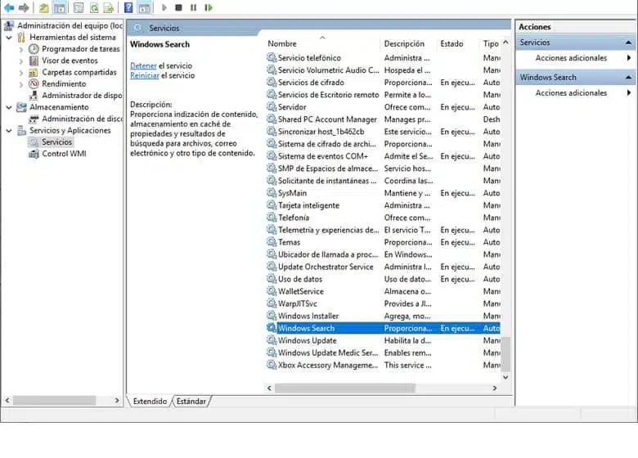Collapse Servicios section in Acciones pane
Image resolution: width=638 pixels, height=458 pixels.
pyautogui.click(x=628, y=43)
